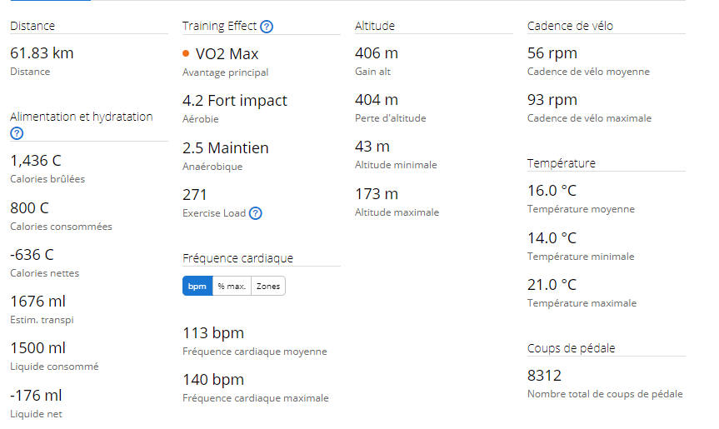The height and width of the screenshot is (429, 719).
Task: Switch heart rate view to % max.
Action: coord(232,286)
